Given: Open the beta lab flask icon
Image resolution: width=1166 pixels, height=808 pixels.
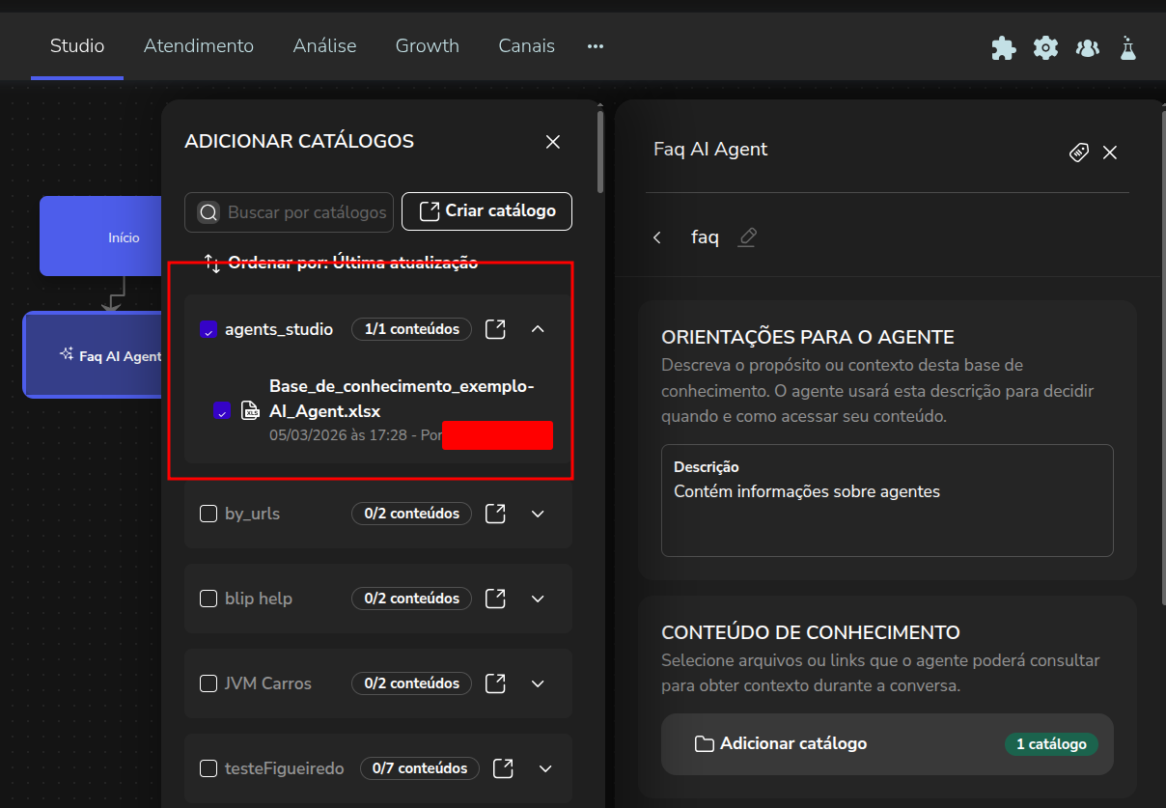Looking at the screenshot, I should (1127, 47).
